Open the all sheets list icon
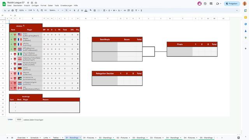Screen dimensions: 249x140 click(12, 138)
